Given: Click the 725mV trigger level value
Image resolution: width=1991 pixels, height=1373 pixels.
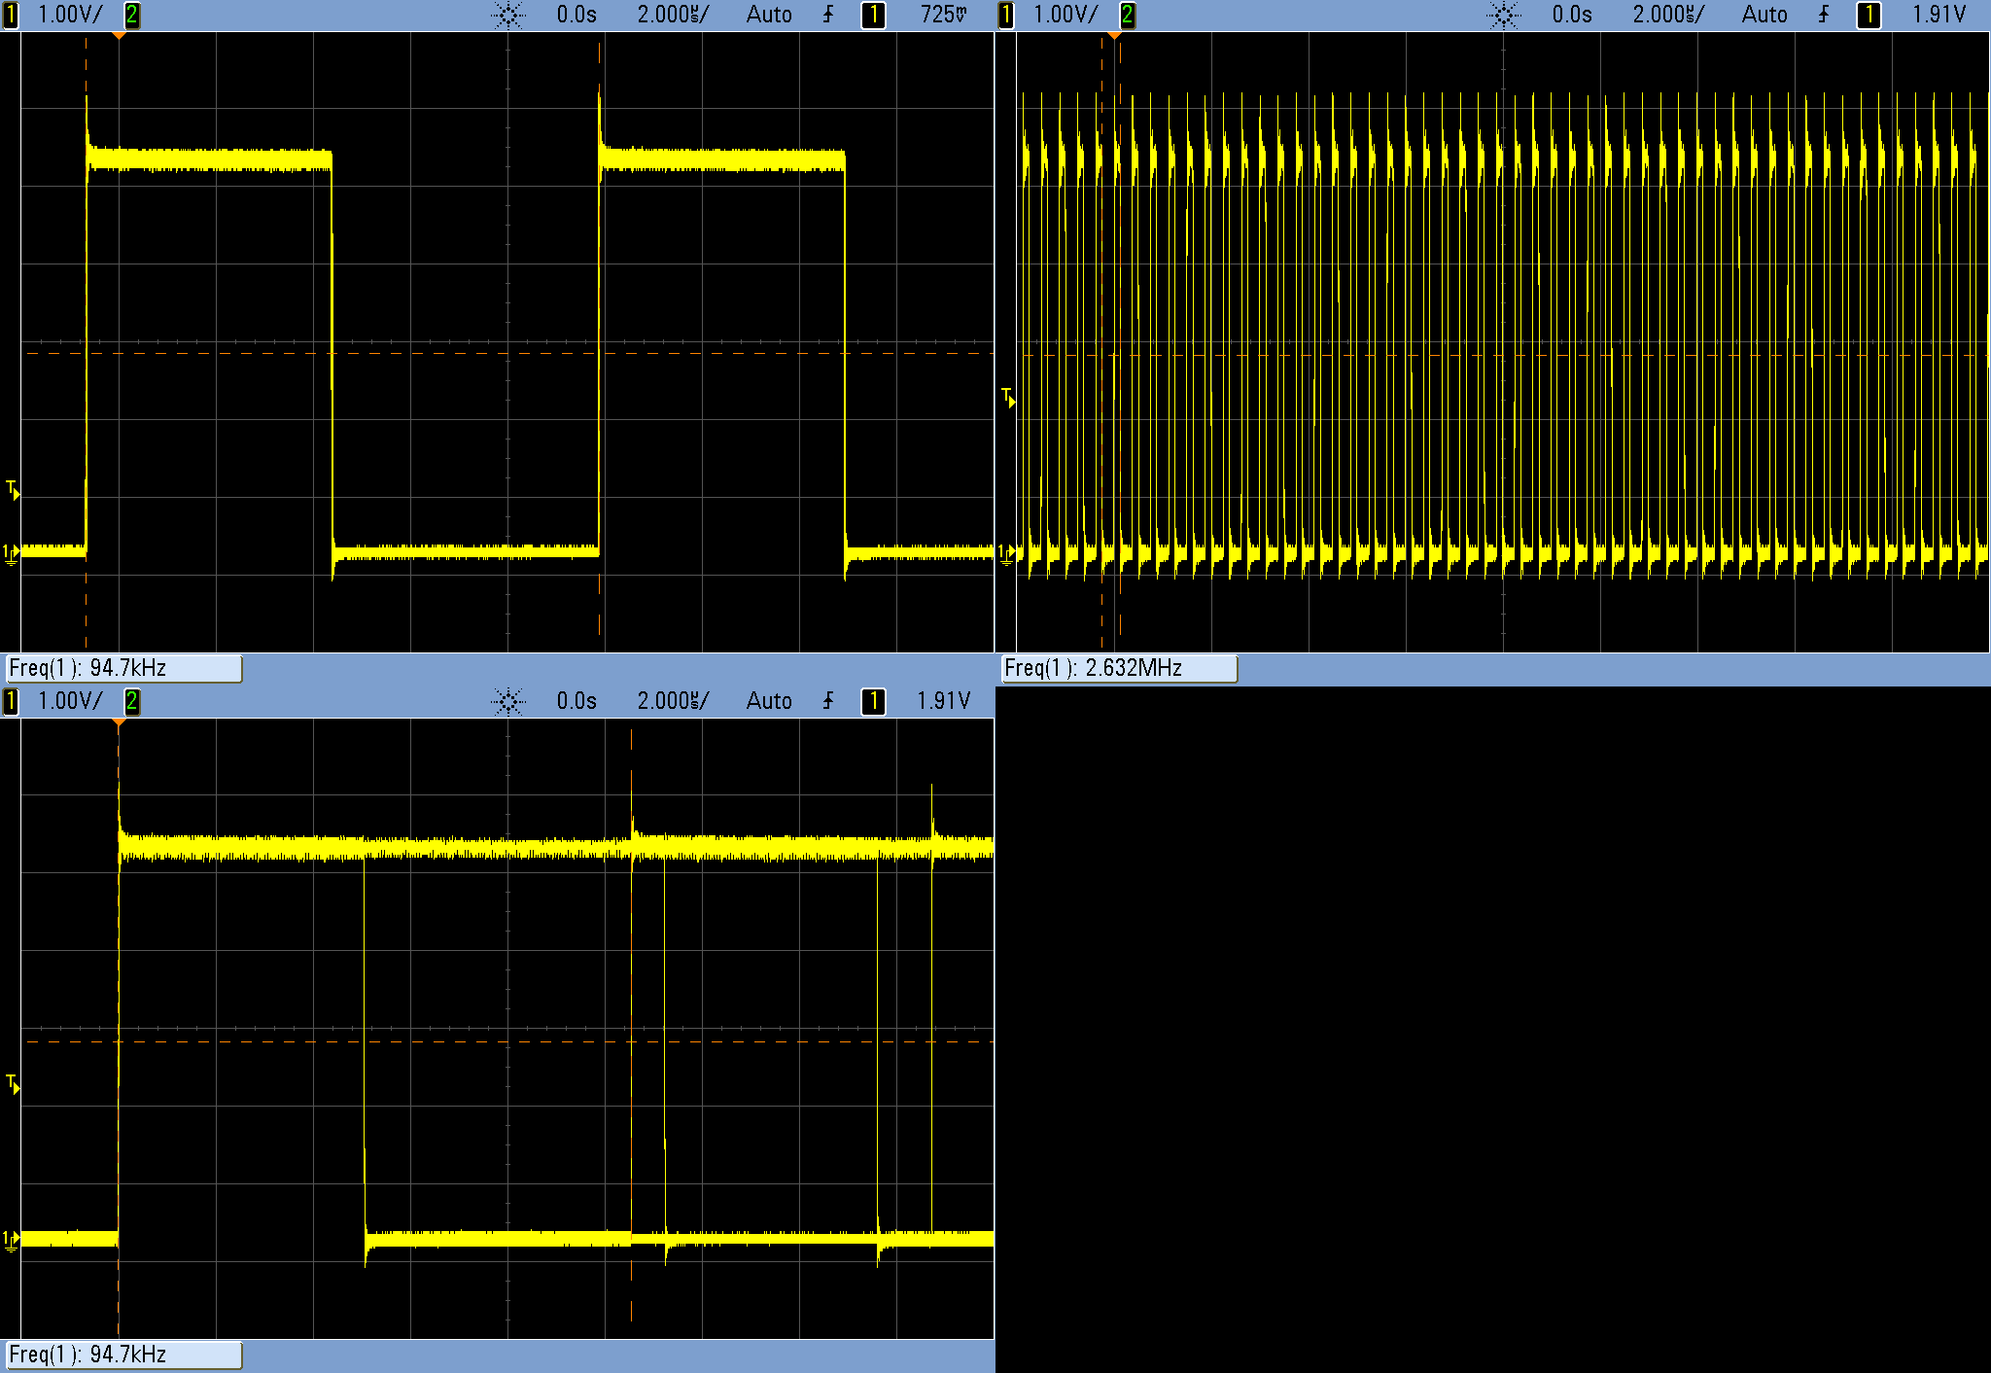Looking at the screenshot, I should point(943,15).
